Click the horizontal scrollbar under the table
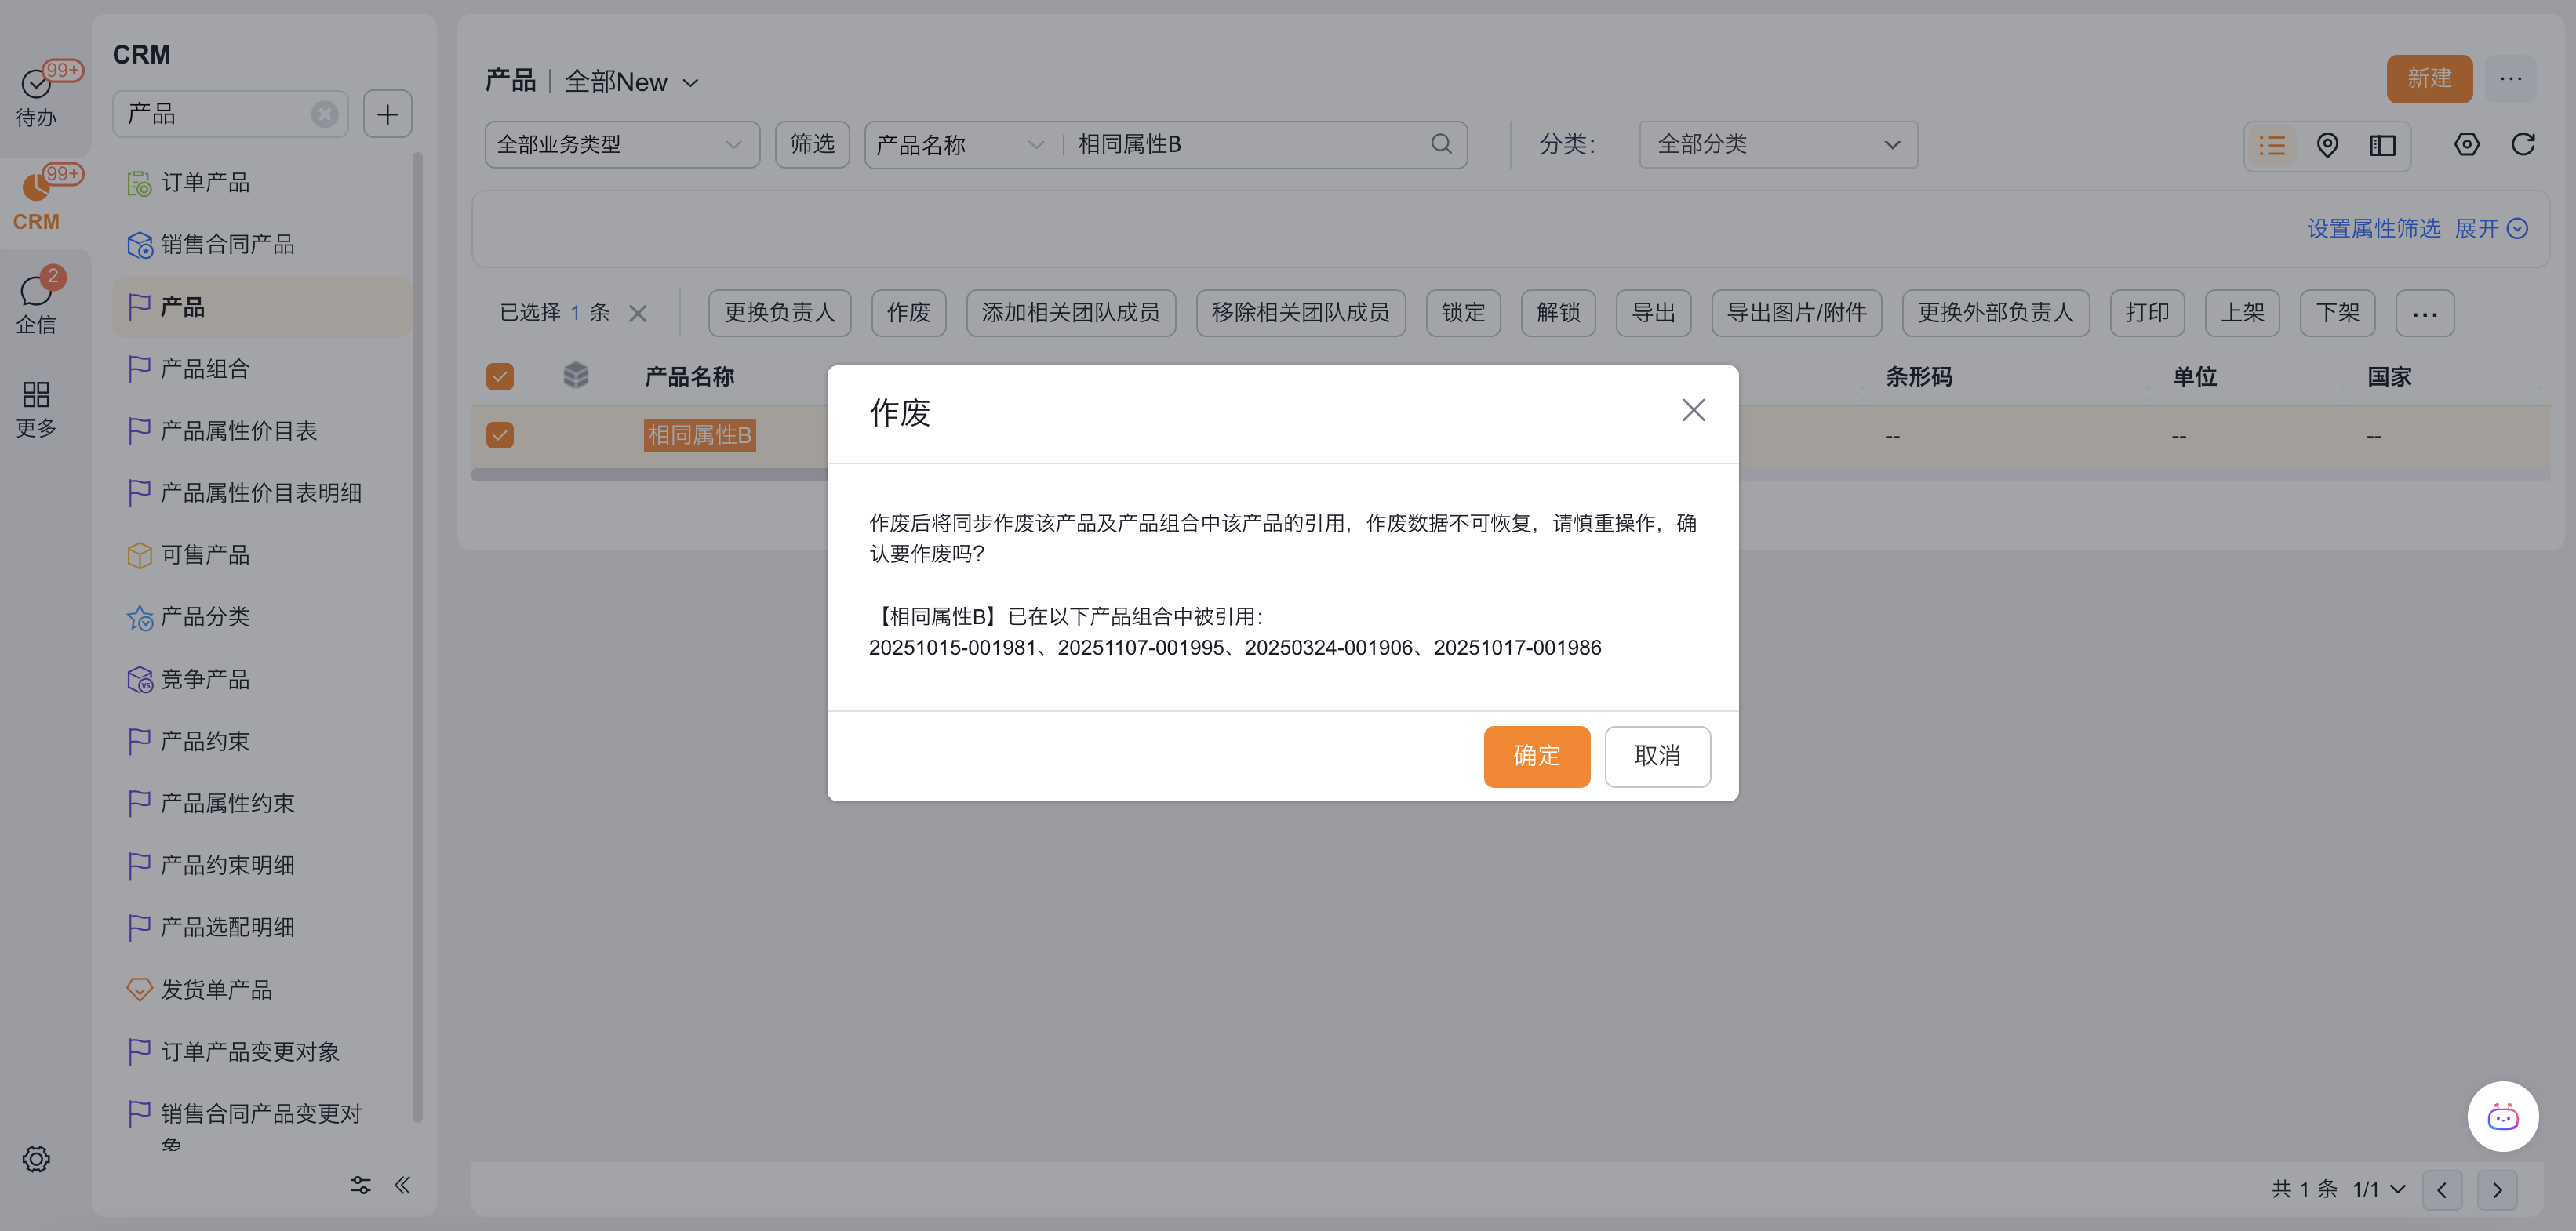This screenshot has width=2576, height=1231. tap(650, 476)
